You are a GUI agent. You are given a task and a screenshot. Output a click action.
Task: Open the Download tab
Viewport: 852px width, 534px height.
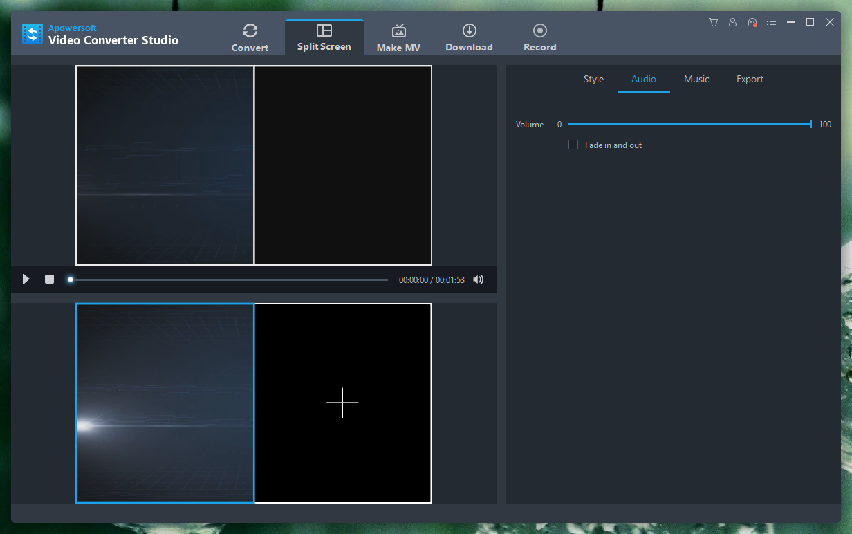[x=469, y=38]
